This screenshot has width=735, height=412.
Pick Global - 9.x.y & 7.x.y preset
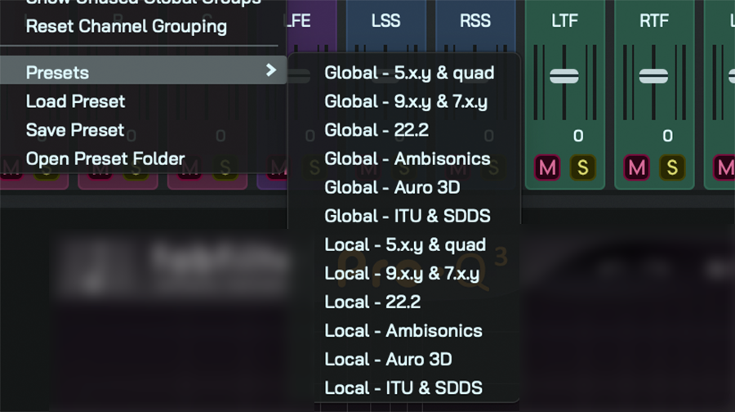point(405,101)
